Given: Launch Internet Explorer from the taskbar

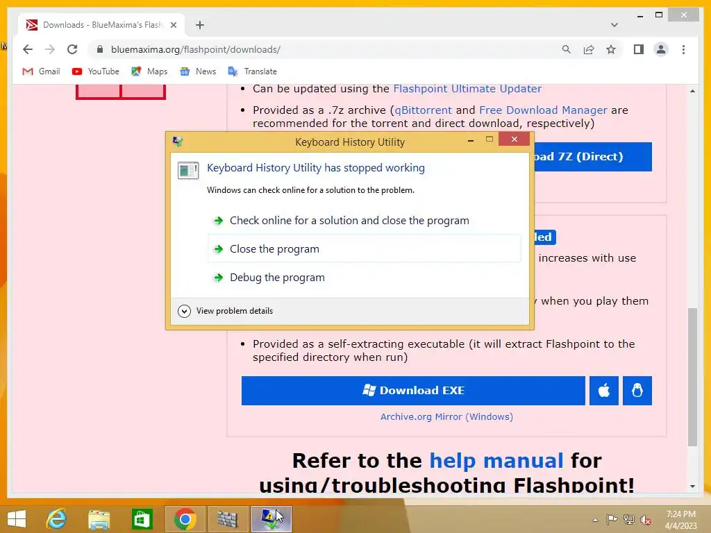Looking at the screenshot, I should point(57,519).
